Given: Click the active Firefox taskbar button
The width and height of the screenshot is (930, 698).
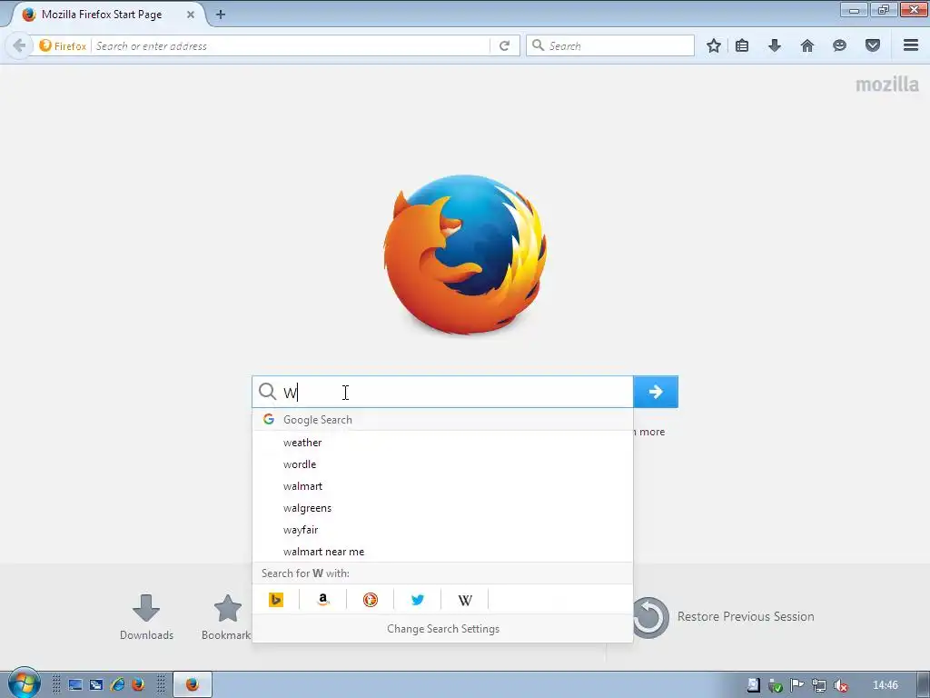Looking at the screenshot, I should coord(193,684).
